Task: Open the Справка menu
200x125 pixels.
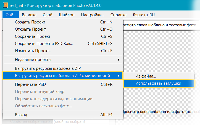Action: [118, 15]
